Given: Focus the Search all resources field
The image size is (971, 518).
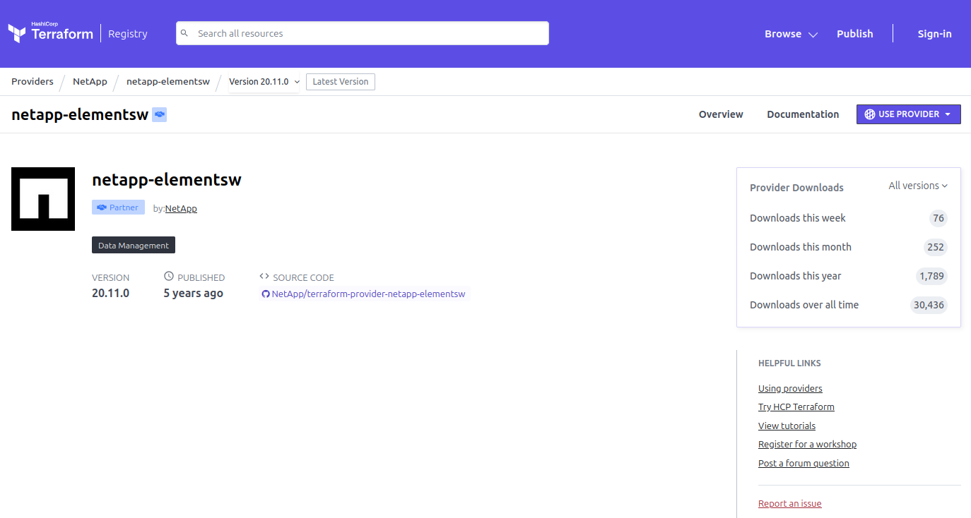Looking at the screenshot, I should coord(363,33).
